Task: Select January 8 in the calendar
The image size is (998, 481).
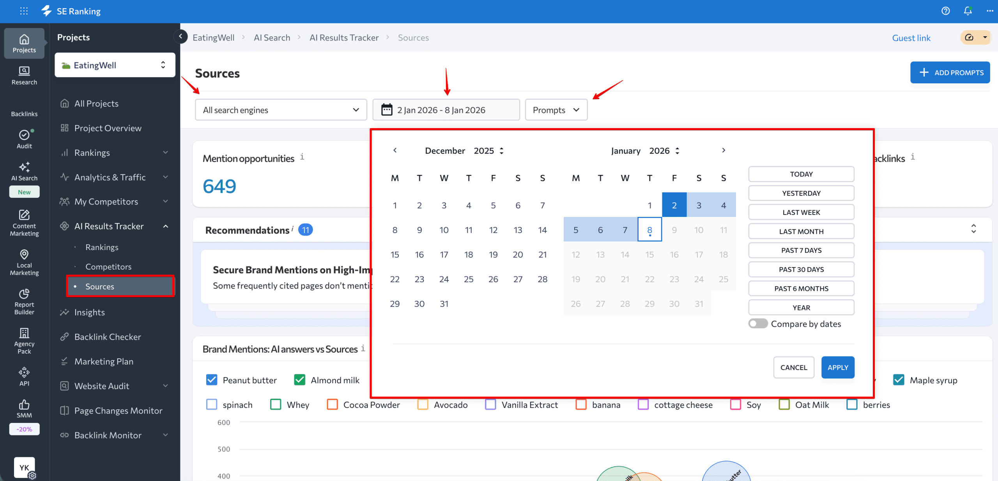Action: (649, 229)
